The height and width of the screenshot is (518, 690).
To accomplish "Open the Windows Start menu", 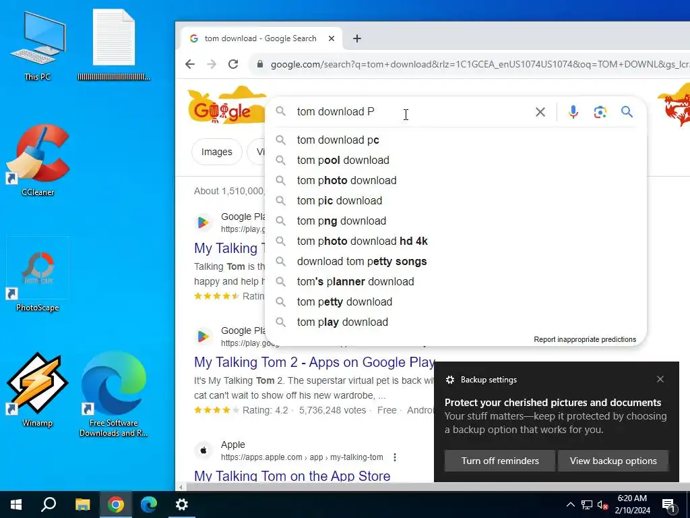I will [16, 505].
